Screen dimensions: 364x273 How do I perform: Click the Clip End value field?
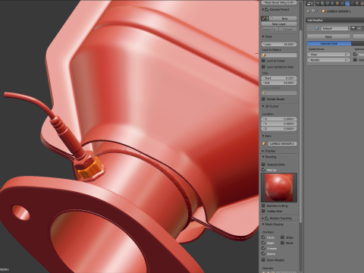tap(279, 83)
